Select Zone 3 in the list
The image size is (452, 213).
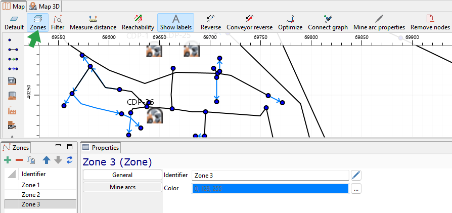(x=40, y=204)
